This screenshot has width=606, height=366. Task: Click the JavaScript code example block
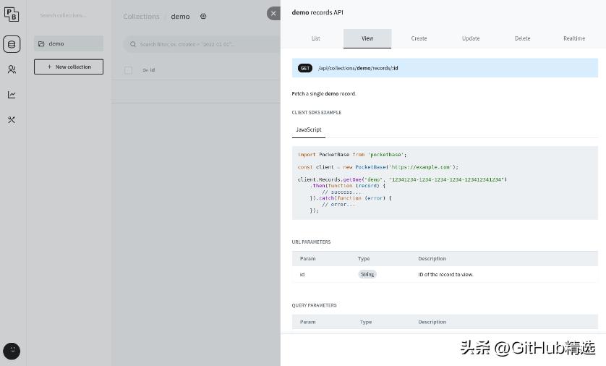coord(445,183)
